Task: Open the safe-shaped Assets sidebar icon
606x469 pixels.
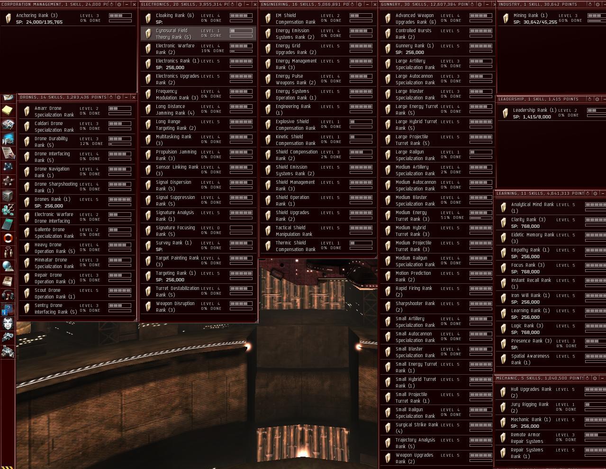Action: pyautogui.click(x=8, y=196)
